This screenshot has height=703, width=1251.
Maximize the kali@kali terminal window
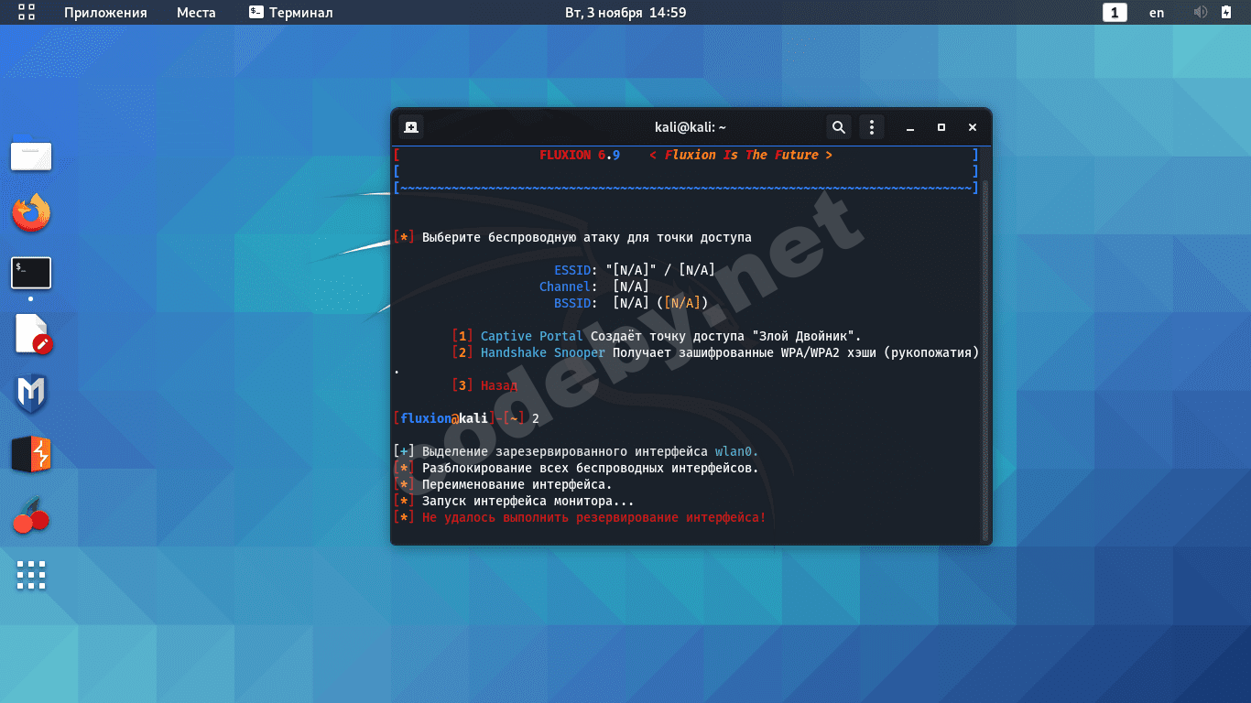tap(941, 127)
